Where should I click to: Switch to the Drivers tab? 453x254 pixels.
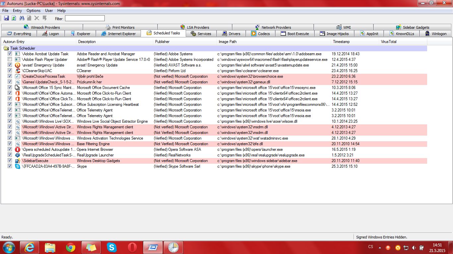(231, 34)
